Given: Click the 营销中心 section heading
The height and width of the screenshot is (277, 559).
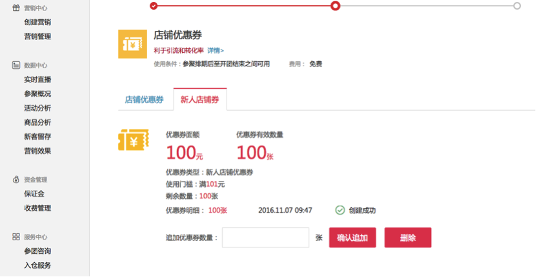Looking at the screenshot, I should tap(36, 8).
